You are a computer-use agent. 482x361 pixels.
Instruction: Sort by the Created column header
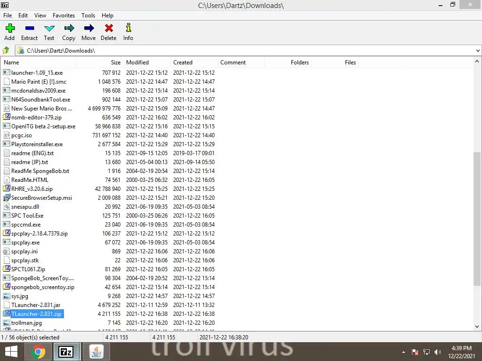193,63
